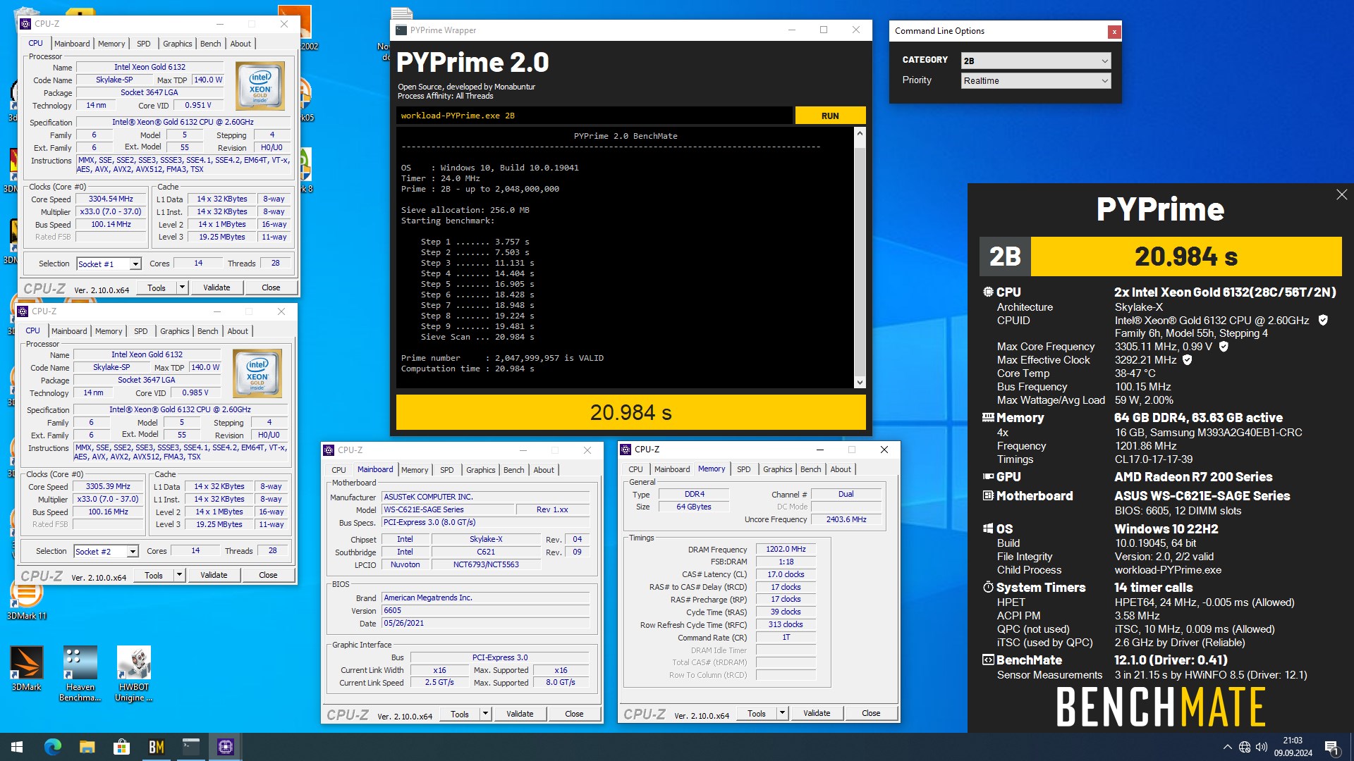
Task: Expand Tools arrow in Socket #2 CPU-Z
Action: pyautogui.click(x=179, y=575)
